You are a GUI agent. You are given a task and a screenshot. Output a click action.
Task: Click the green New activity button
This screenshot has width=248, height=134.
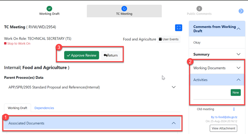click(x=236, y=93)
